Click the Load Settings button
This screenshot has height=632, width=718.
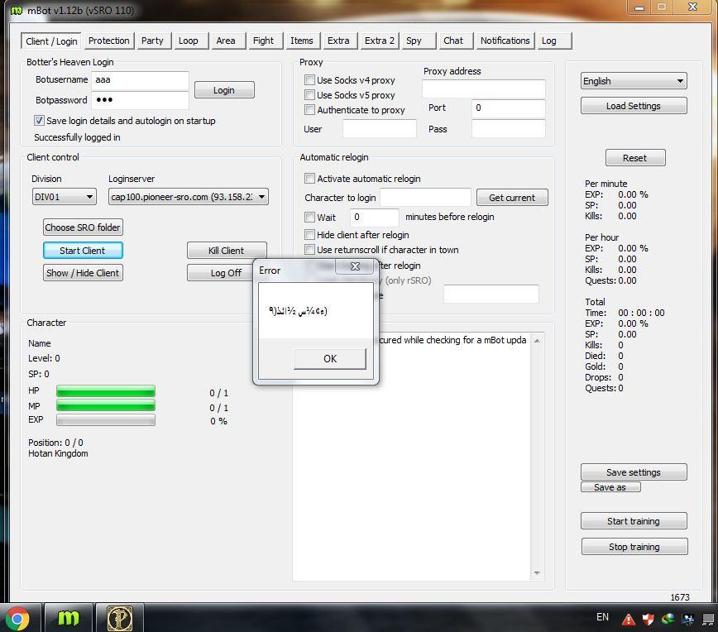pos(634,106)
